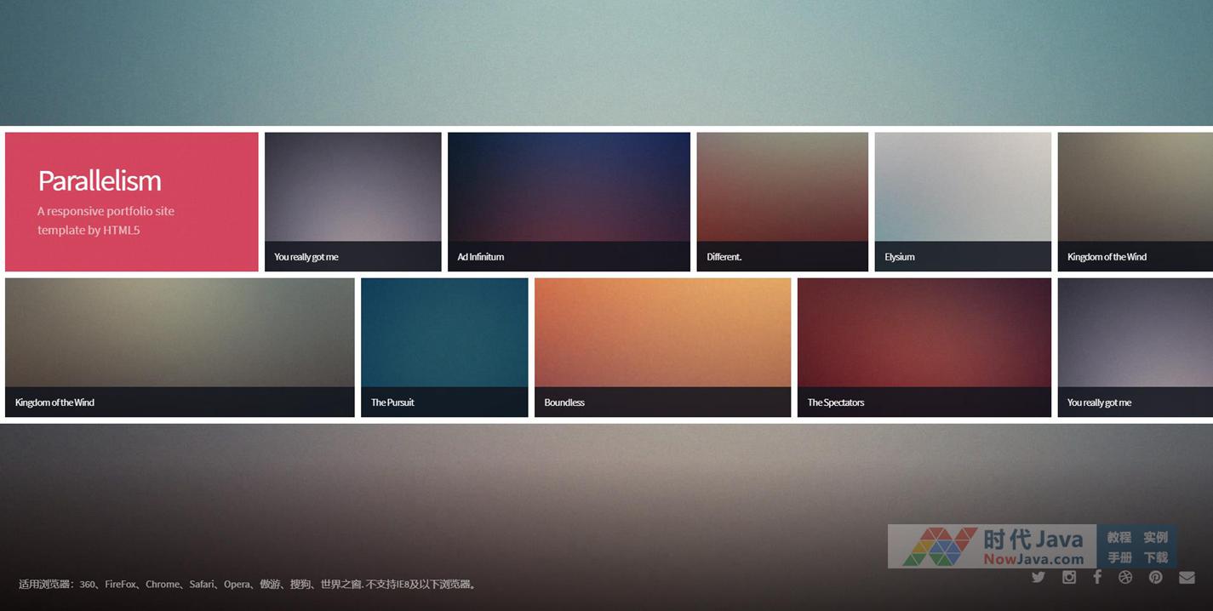This screenshot has width=1213, height=611.
Task: Open the 教程 link in watermark
Action: pyautogui.click(x=1119, y=537)
